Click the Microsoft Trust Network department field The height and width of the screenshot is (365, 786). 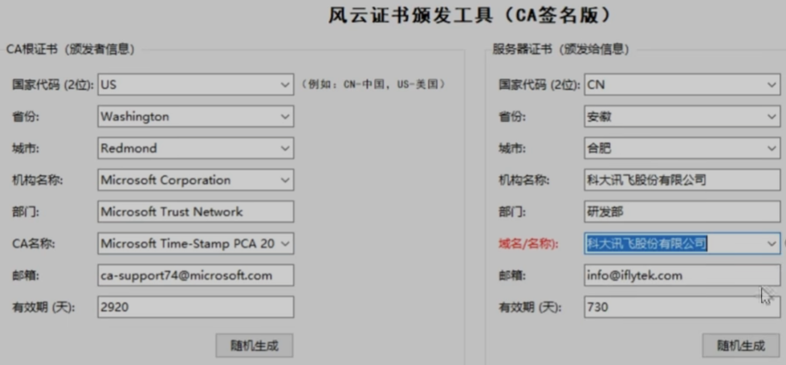[195, 212]
